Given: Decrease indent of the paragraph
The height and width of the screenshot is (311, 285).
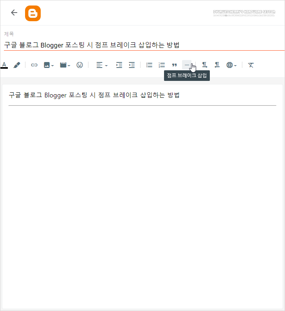Looking at the screenshot, I should tap(132, 65).
